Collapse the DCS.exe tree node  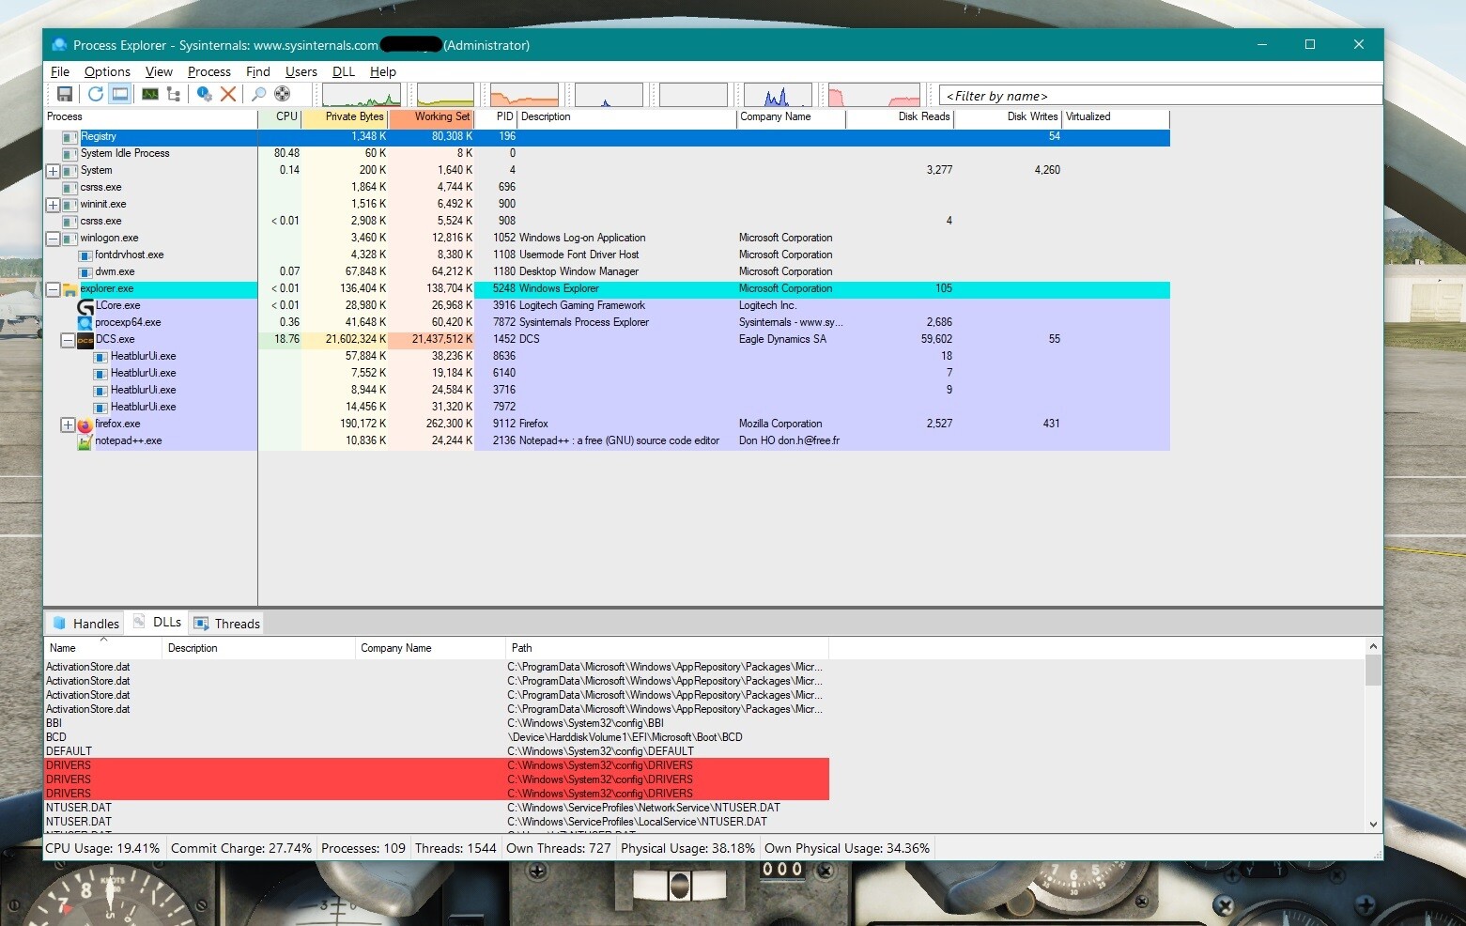[x=68, y=340]
